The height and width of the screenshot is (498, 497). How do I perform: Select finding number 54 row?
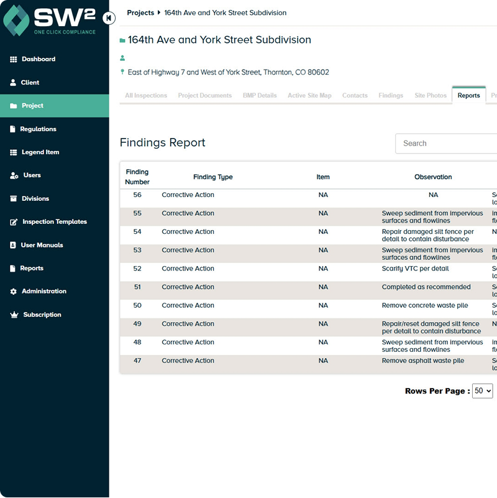(137, 232)
